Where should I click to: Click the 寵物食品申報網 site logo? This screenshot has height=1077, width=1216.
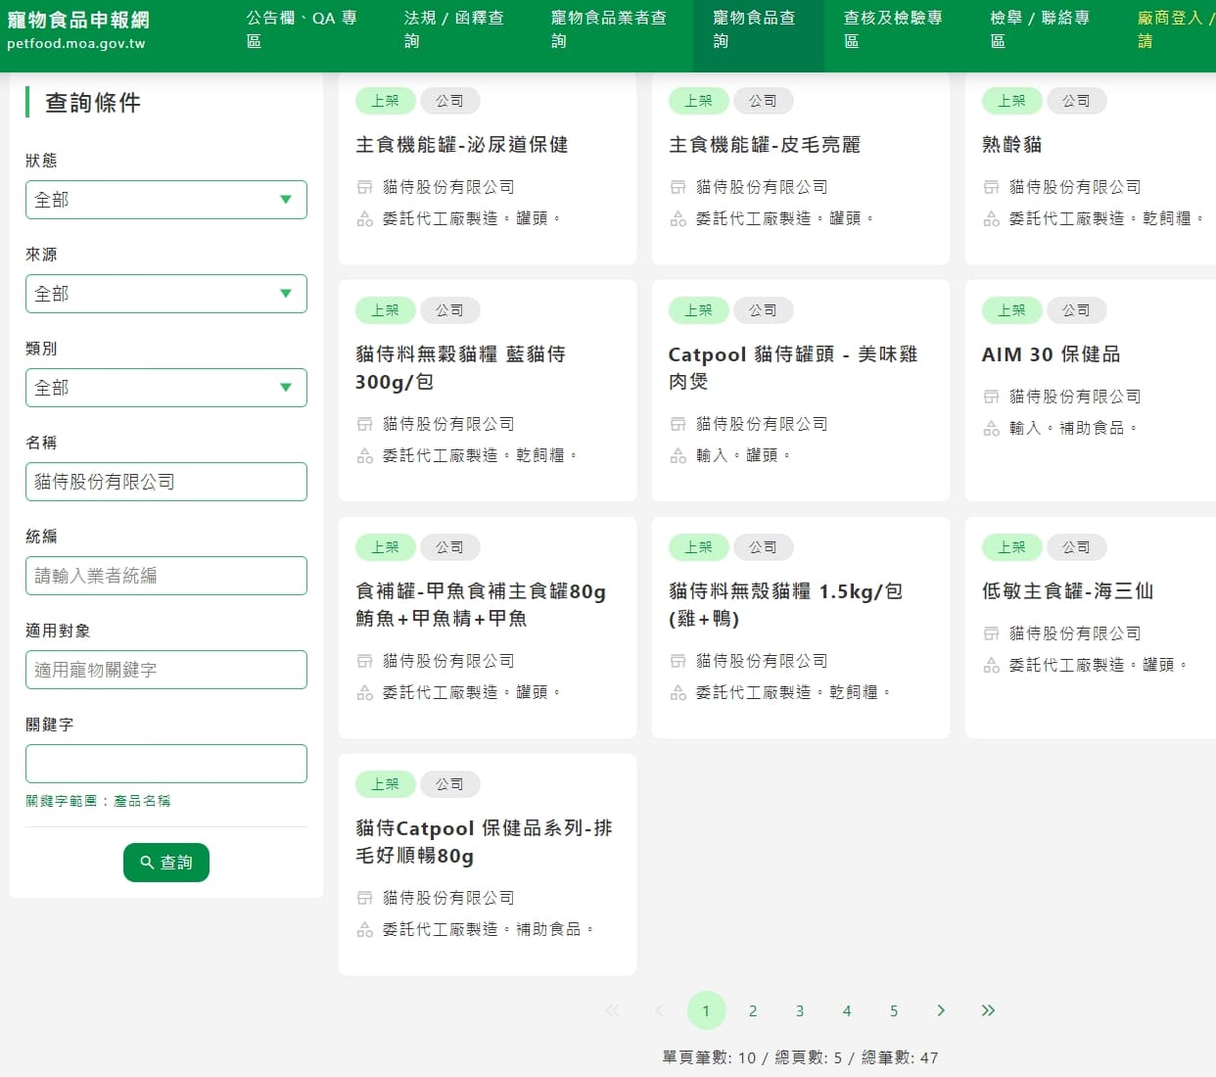tap(78, 29)
